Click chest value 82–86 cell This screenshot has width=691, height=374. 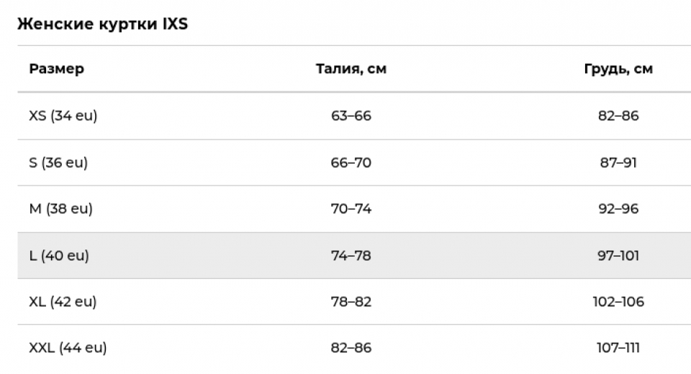point(618,116)
